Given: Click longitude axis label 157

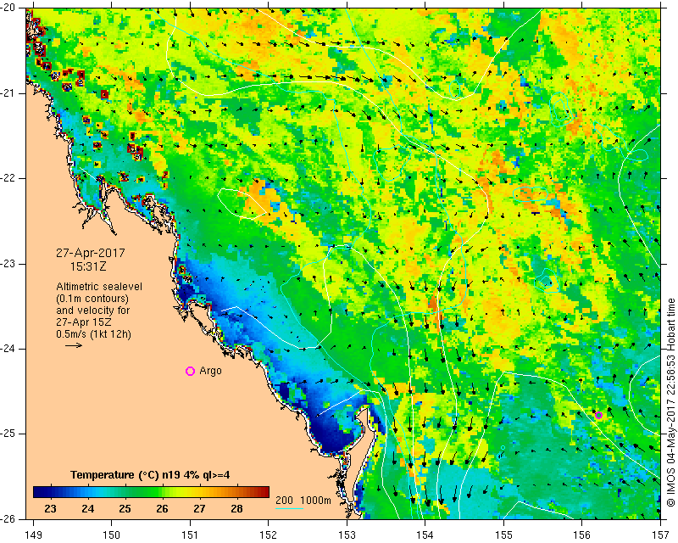Looking at the screenshot, I should pos(661,535).
